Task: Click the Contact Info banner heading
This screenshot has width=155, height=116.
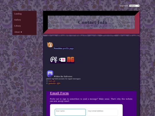Action: pyautogui.click(x=93, y=22)
